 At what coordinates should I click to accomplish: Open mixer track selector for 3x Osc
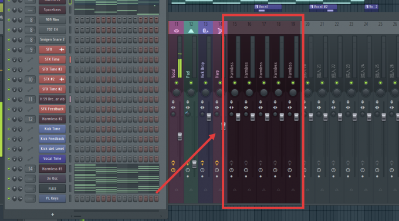(30, 179)
